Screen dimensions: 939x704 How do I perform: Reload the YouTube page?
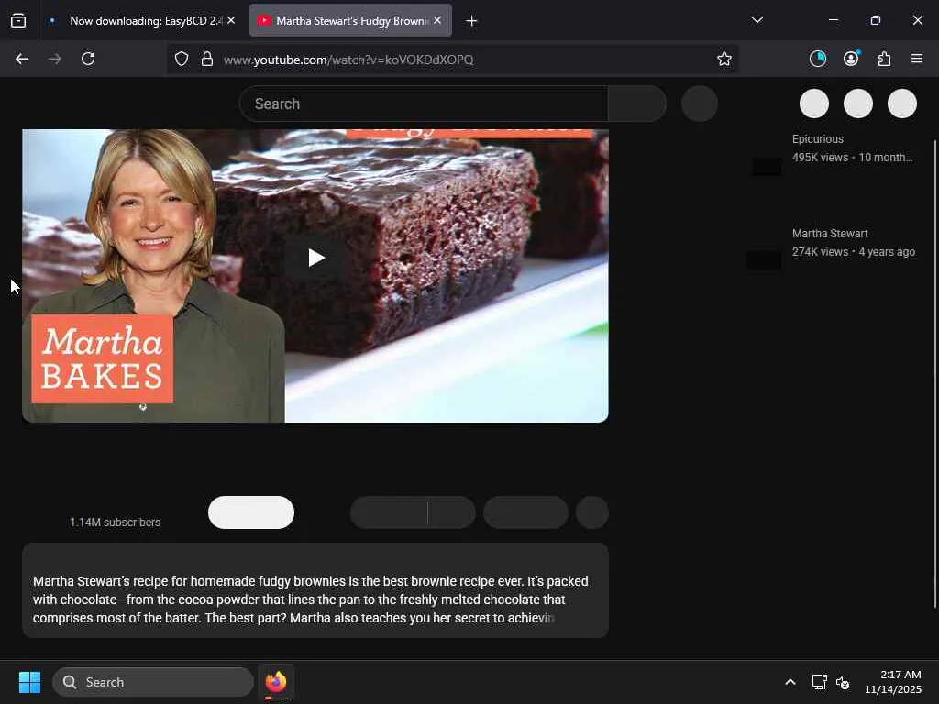88,59
